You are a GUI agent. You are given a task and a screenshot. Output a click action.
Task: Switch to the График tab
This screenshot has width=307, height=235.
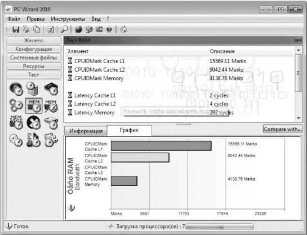pyautogui.click(x=129, y=130)
